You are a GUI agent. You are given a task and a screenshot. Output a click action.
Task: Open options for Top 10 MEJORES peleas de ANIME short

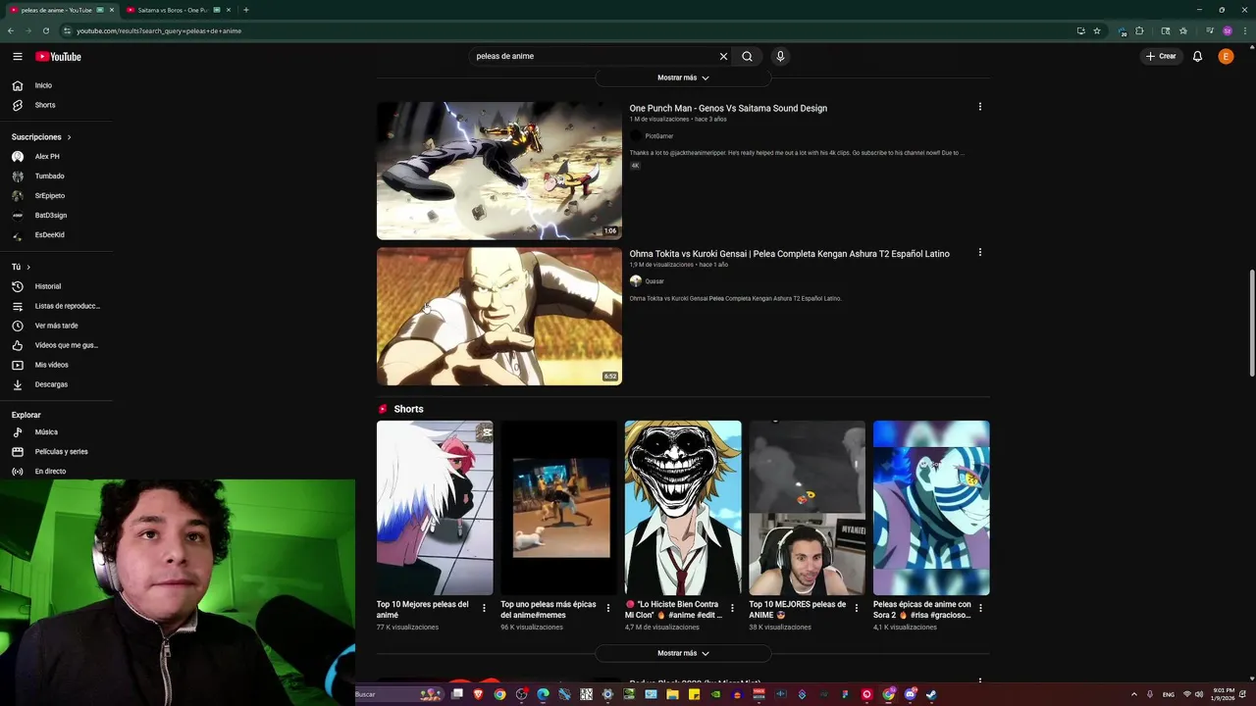click(x=856, y=609)
